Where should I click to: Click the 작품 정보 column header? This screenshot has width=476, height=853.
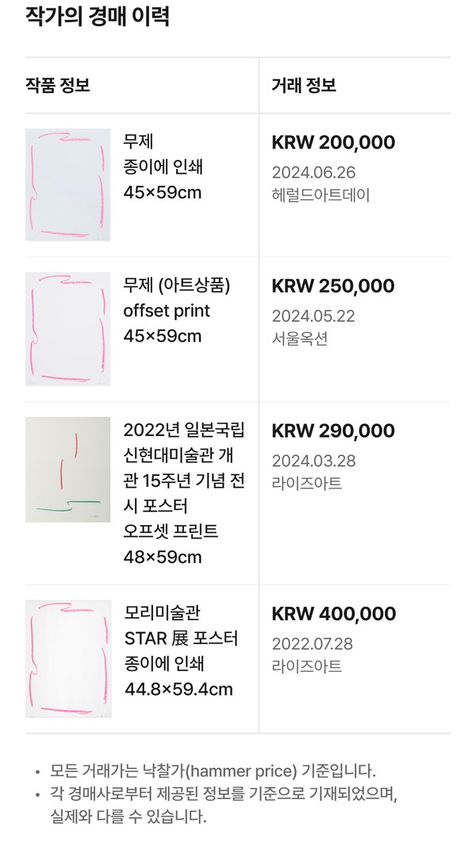[57, 85]
